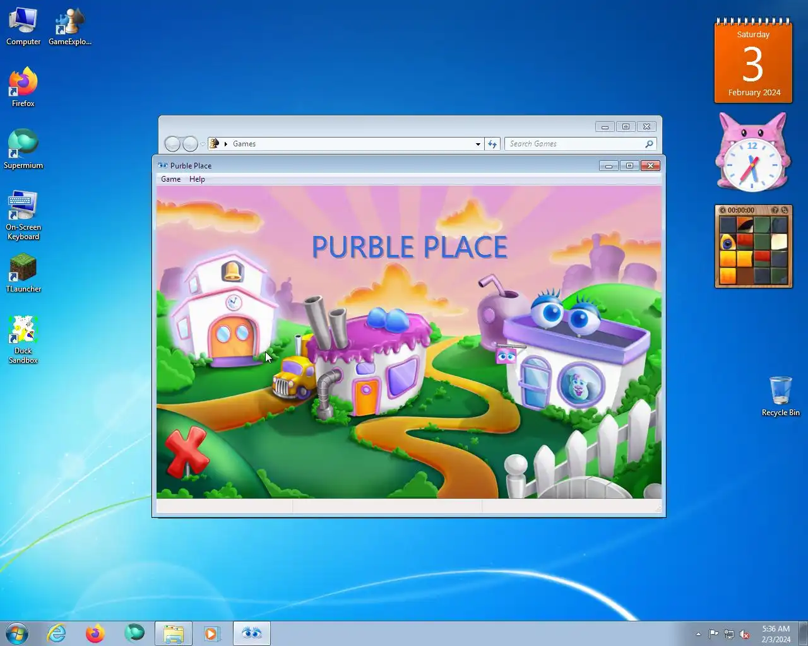Minimize the Purble Place window
This screenshot has height=646, width=808.
click(609, 166)
